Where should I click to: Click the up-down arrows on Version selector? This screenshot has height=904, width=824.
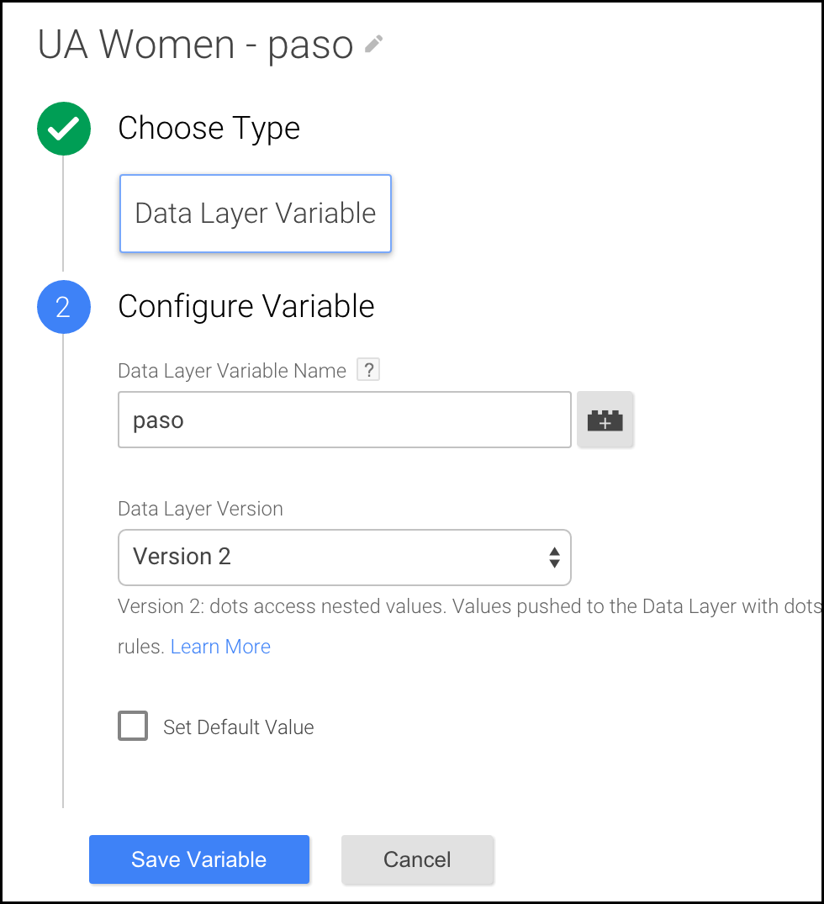click(554, 558)
